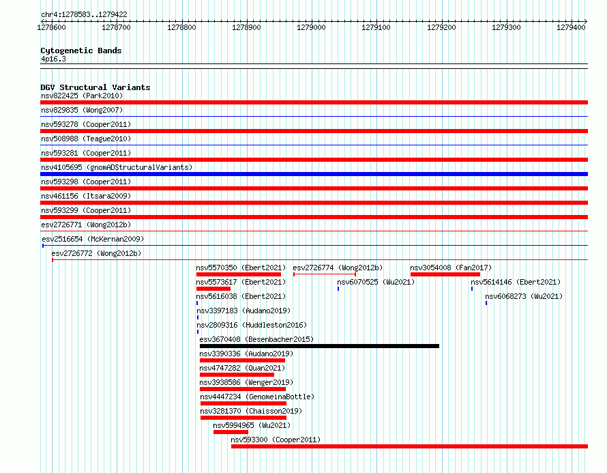Open nsv593300 (Cooper2011) variant

point(276,440)
